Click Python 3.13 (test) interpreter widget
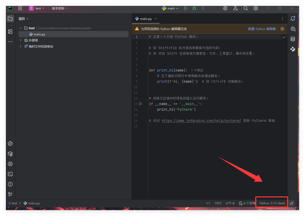Image resolution: width=305 pixels, height=216 pixels. (272, 203)
